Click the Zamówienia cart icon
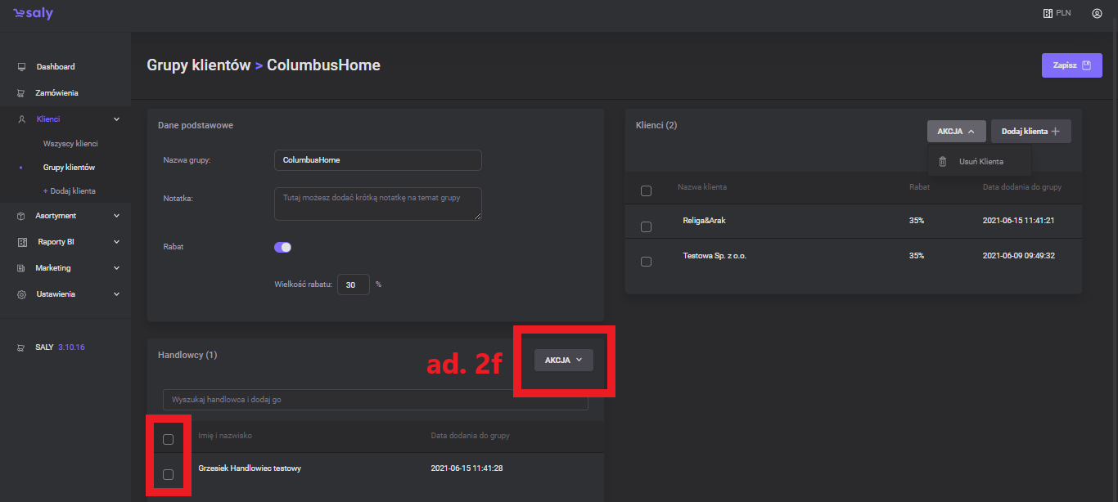 pyautogui.click(x=22, y=93)
